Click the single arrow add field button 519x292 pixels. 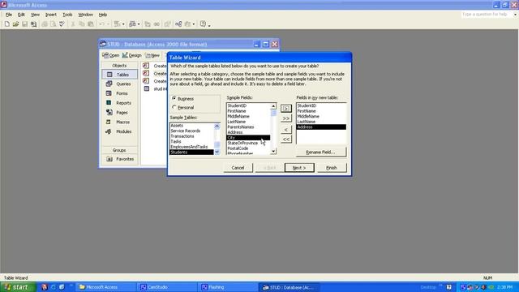pyautogui.click(x=286, y=108)
